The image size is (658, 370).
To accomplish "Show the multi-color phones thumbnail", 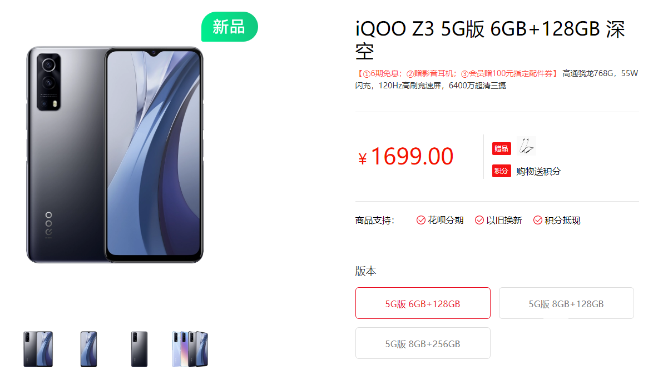I will pos(190,349).
